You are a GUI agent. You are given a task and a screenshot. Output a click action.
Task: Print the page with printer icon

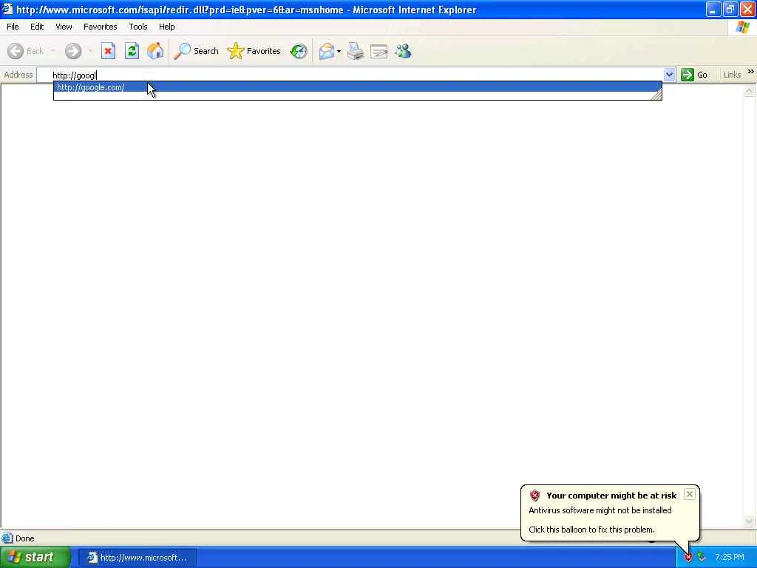(356, 51)
